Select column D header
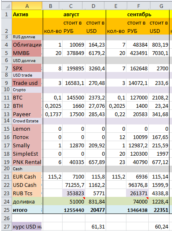 (93, 6)
